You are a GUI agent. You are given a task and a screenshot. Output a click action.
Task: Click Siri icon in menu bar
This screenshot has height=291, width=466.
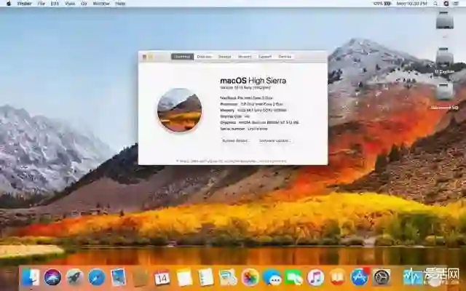[x=446, y=4]
